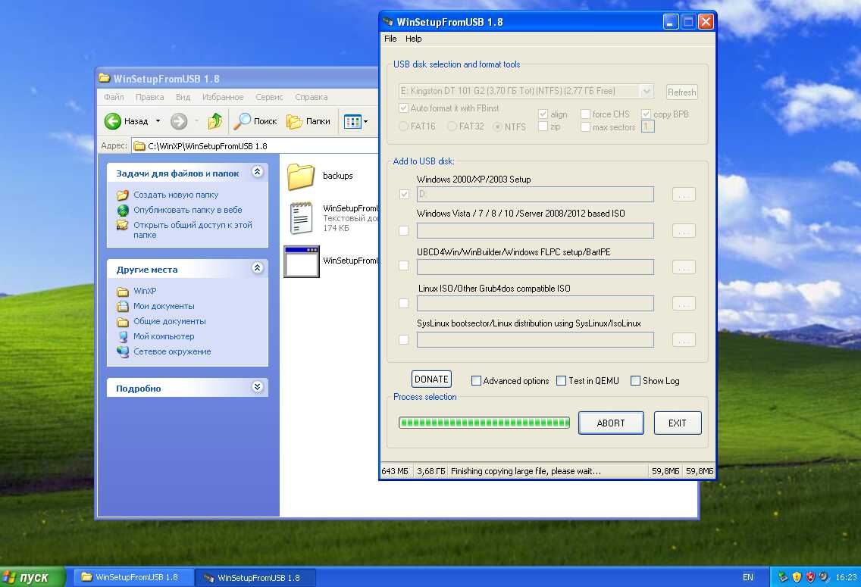Toggle Test in QEMU checkbox
Viewport: 861px width, 587px height.
562,381
